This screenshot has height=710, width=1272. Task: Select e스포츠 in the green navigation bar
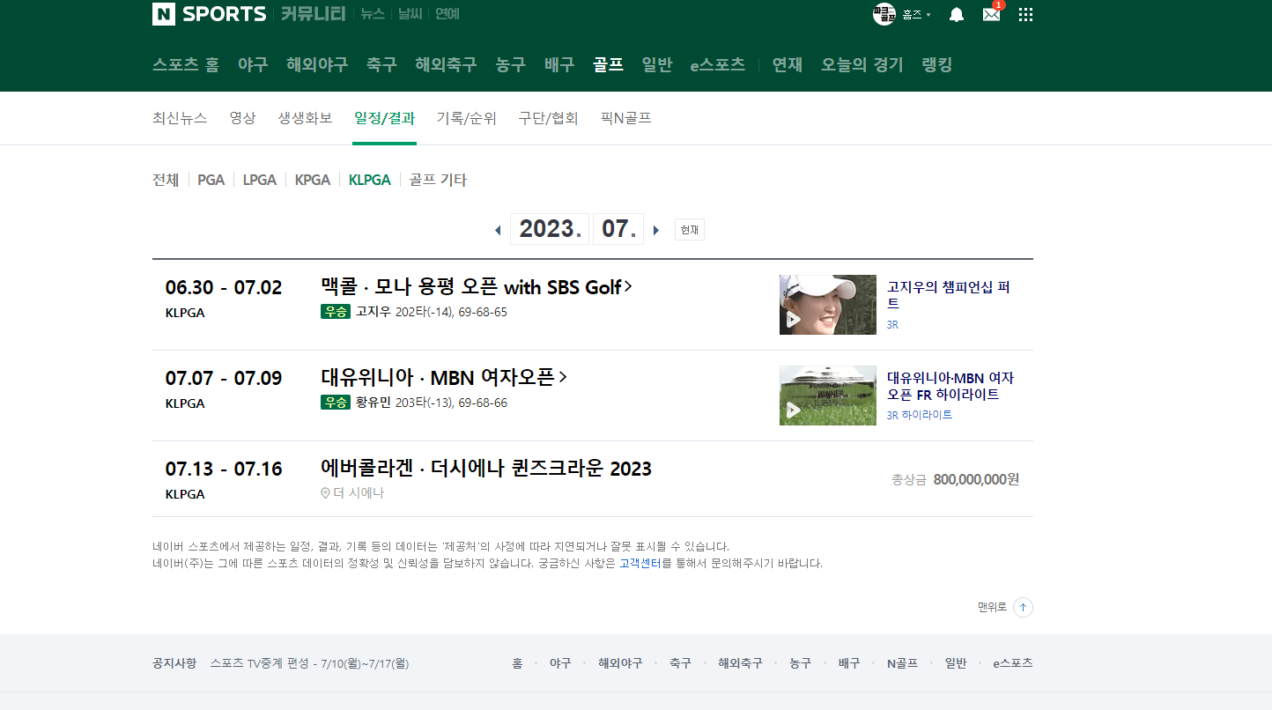click(x=718, y=64)
